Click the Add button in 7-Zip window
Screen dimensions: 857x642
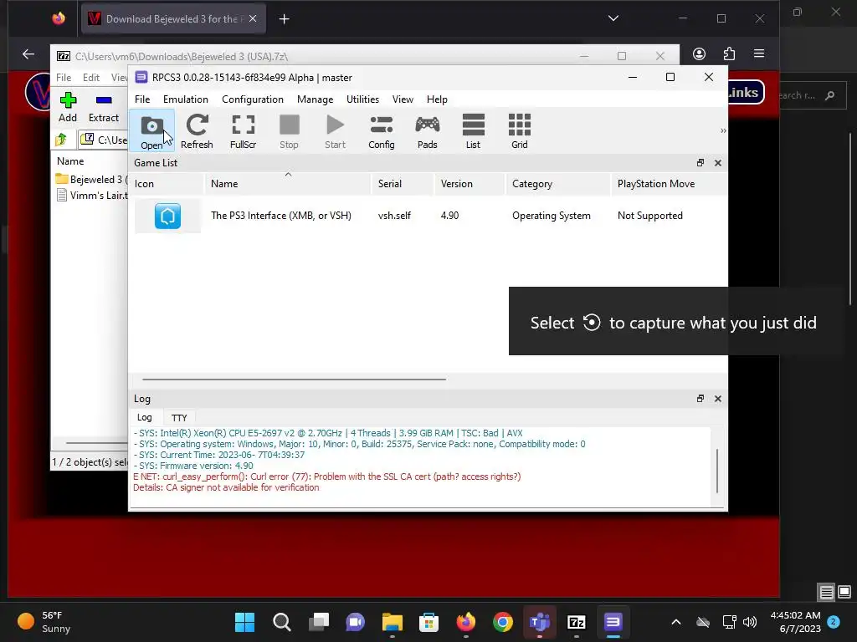68,107
